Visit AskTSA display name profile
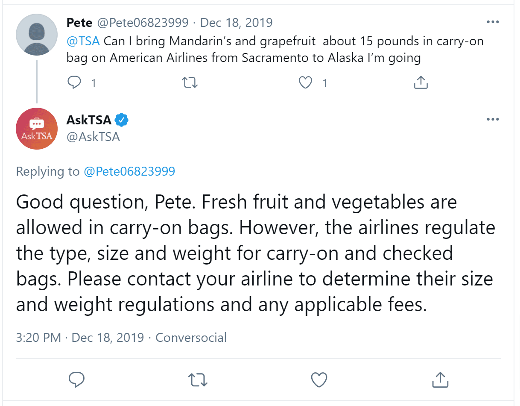520x406 pixels. 89,120
